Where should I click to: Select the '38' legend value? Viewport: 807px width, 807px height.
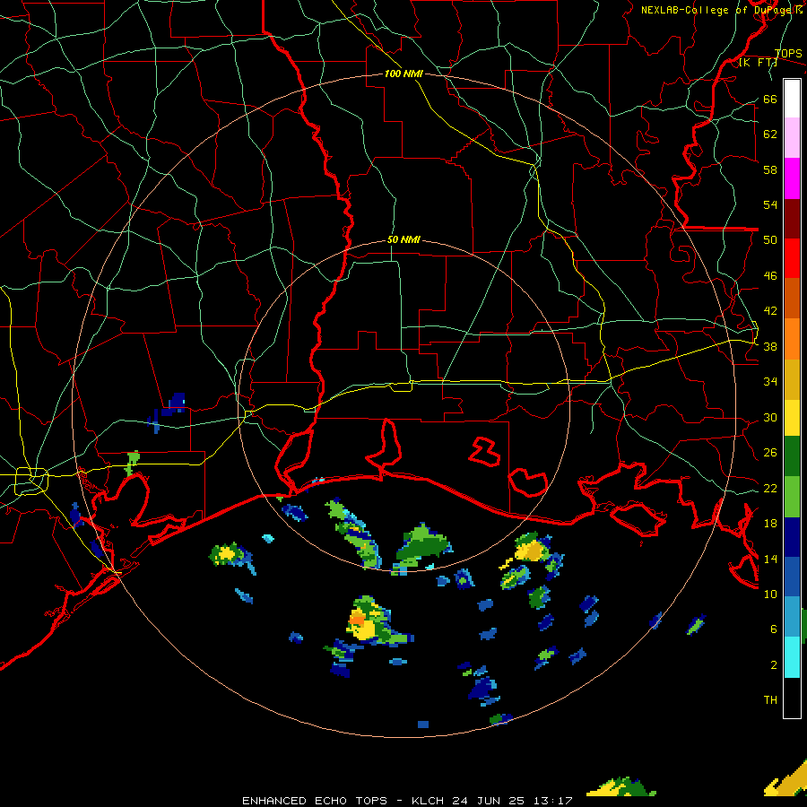coord(770,346)
